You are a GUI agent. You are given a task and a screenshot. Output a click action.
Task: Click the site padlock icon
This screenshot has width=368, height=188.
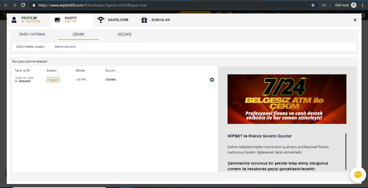pyautogui.click(x=34, y=5)
